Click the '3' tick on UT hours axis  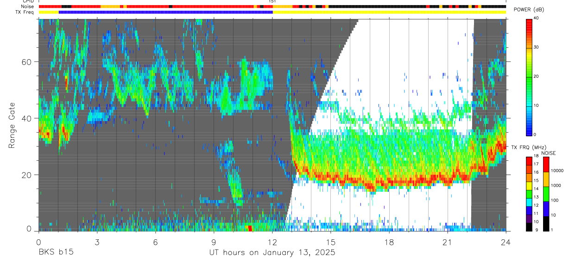[97, 243]
